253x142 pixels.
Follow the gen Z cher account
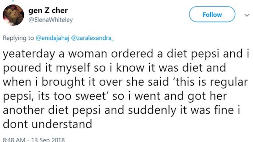[212, 14]
